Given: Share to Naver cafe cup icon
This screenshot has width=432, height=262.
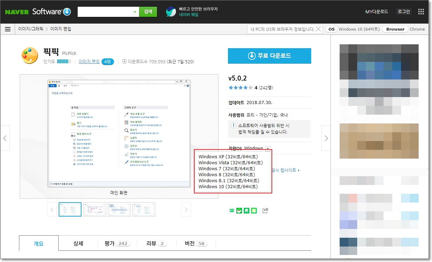Looking at the screenshot, I should click(x=239, y=211).
